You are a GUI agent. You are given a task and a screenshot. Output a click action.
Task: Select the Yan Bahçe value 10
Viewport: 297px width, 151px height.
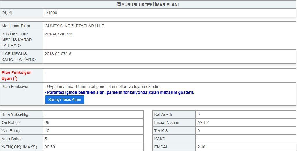point(47,131)
